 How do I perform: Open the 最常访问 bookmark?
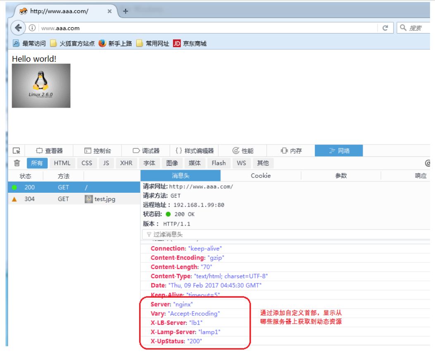29,43
